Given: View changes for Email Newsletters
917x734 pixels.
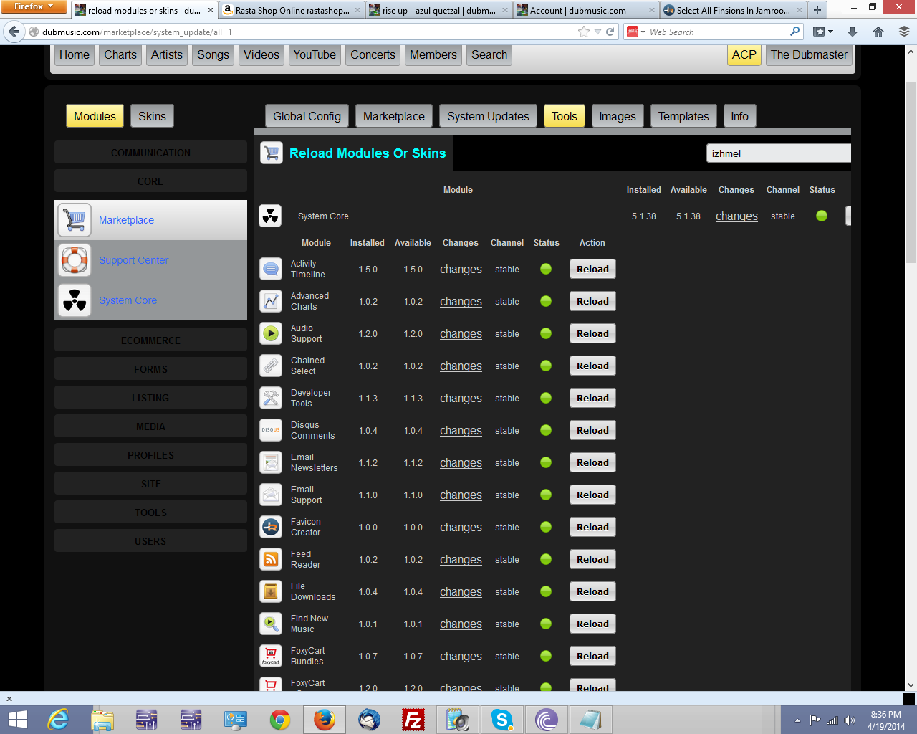Looking at the screenshot, I should point(461,463).
